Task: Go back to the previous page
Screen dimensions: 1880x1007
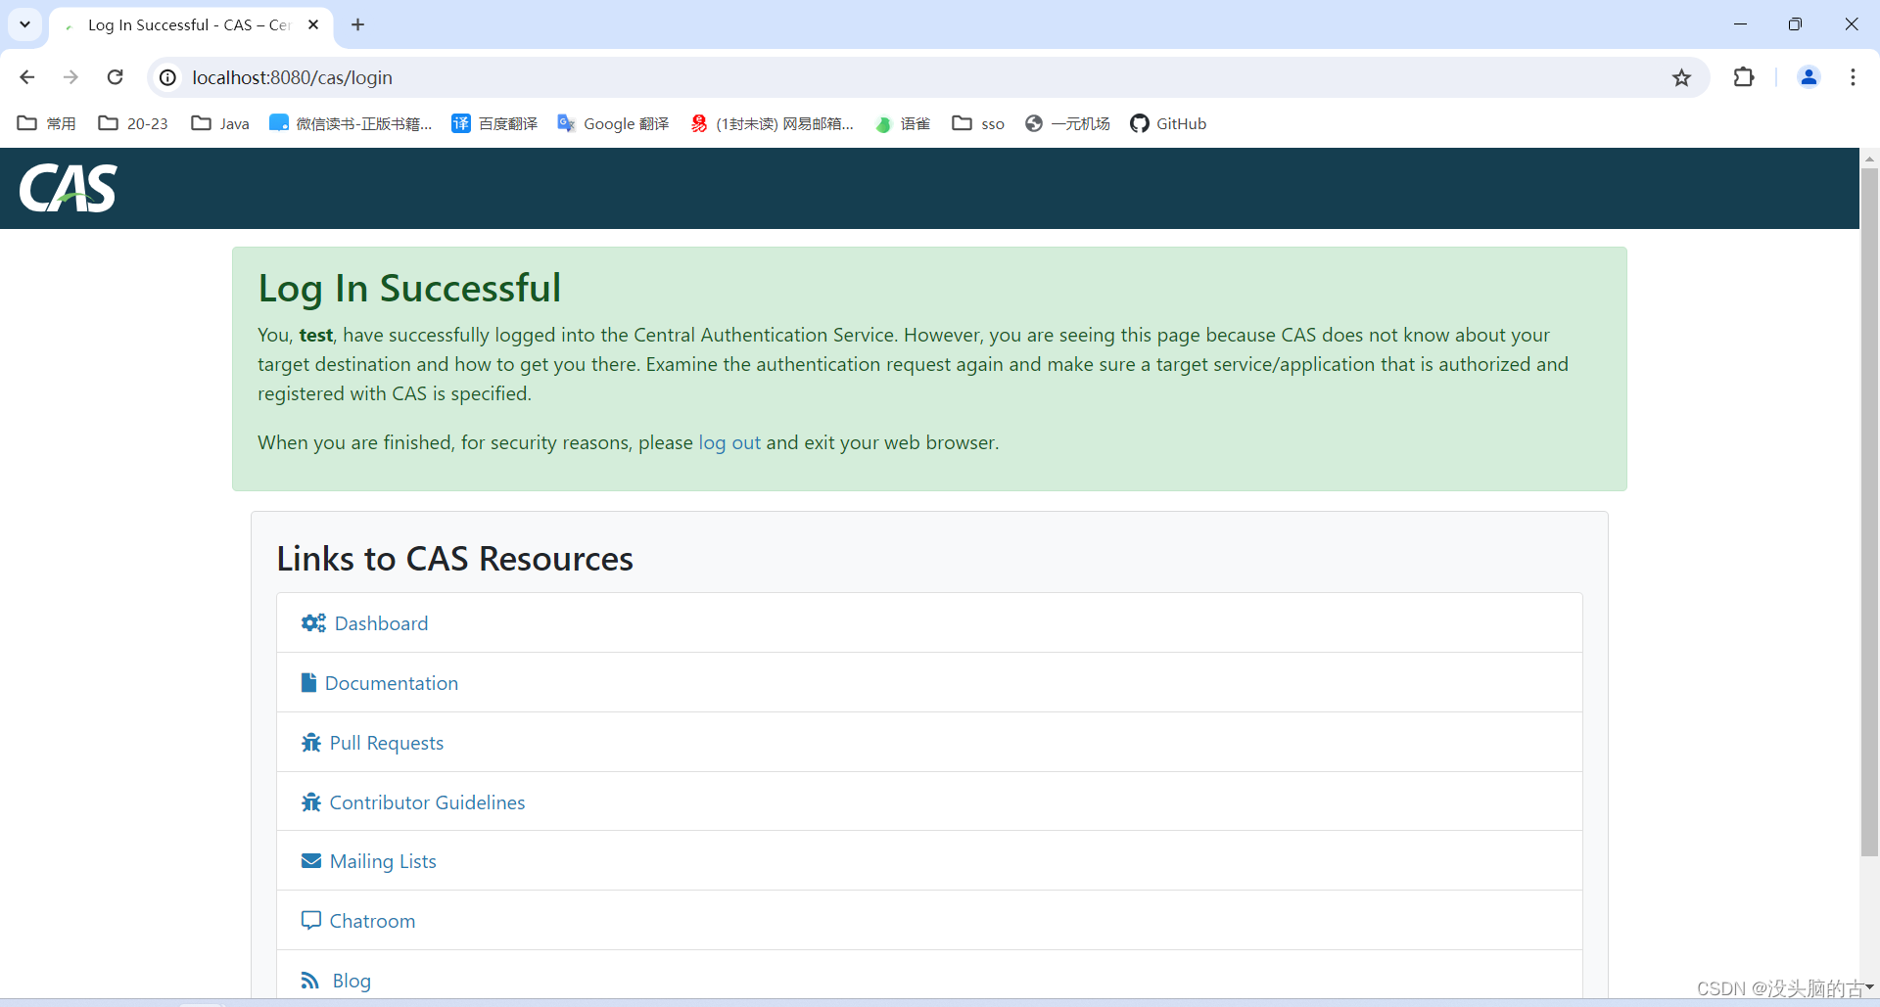Action: pyautogui.click(x=27, y=77)
